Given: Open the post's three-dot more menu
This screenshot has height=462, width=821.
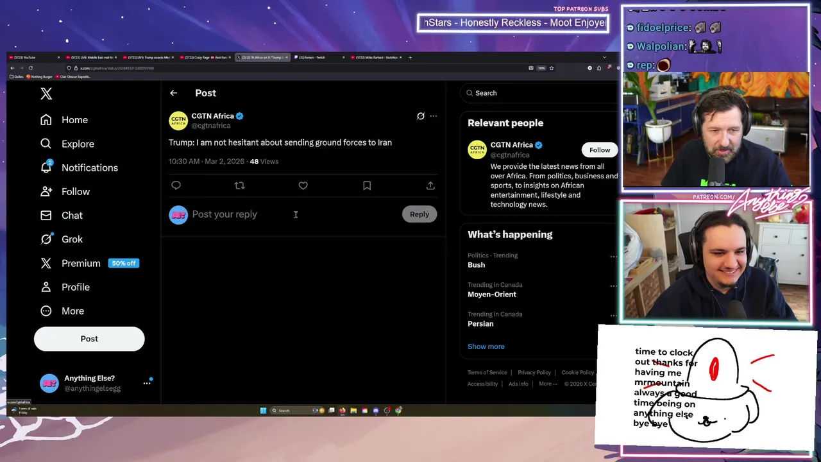Looking at the screenshot, I should point(434,116).
